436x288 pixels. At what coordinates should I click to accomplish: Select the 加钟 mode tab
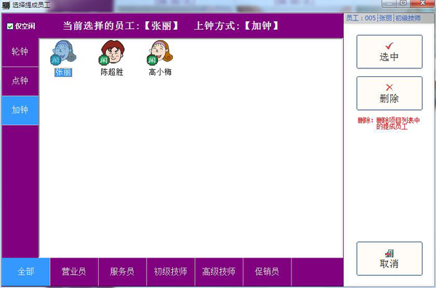pos(20,111)
